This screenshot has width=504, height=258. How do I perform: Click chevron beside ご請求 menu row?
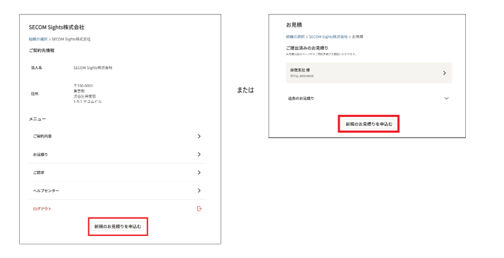tap(199, 173)
